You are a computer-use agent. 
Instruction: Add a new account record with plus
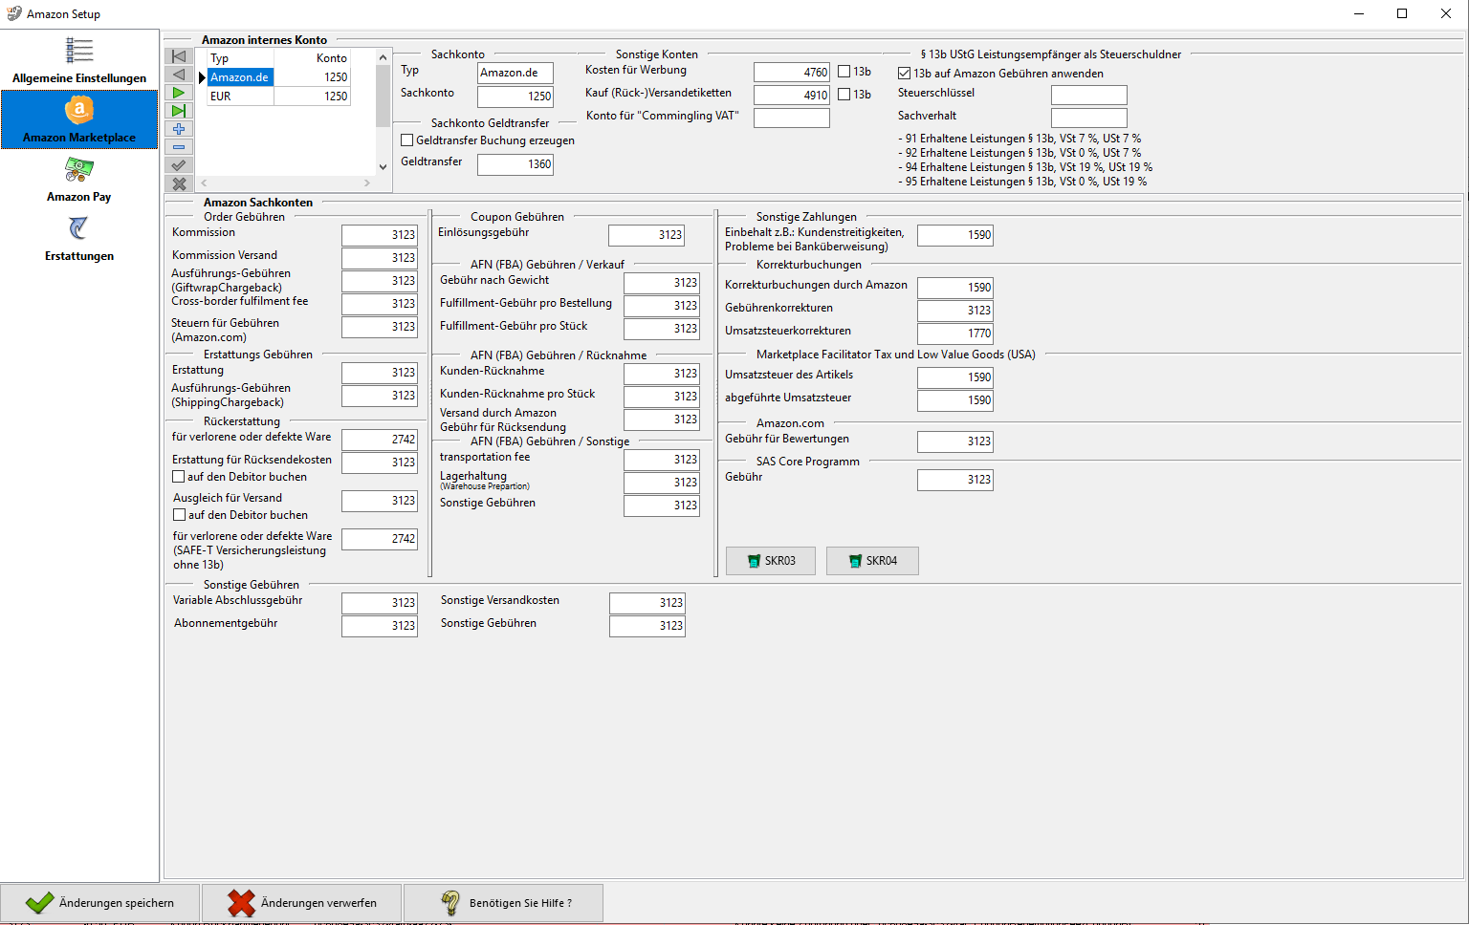(179, 129)
